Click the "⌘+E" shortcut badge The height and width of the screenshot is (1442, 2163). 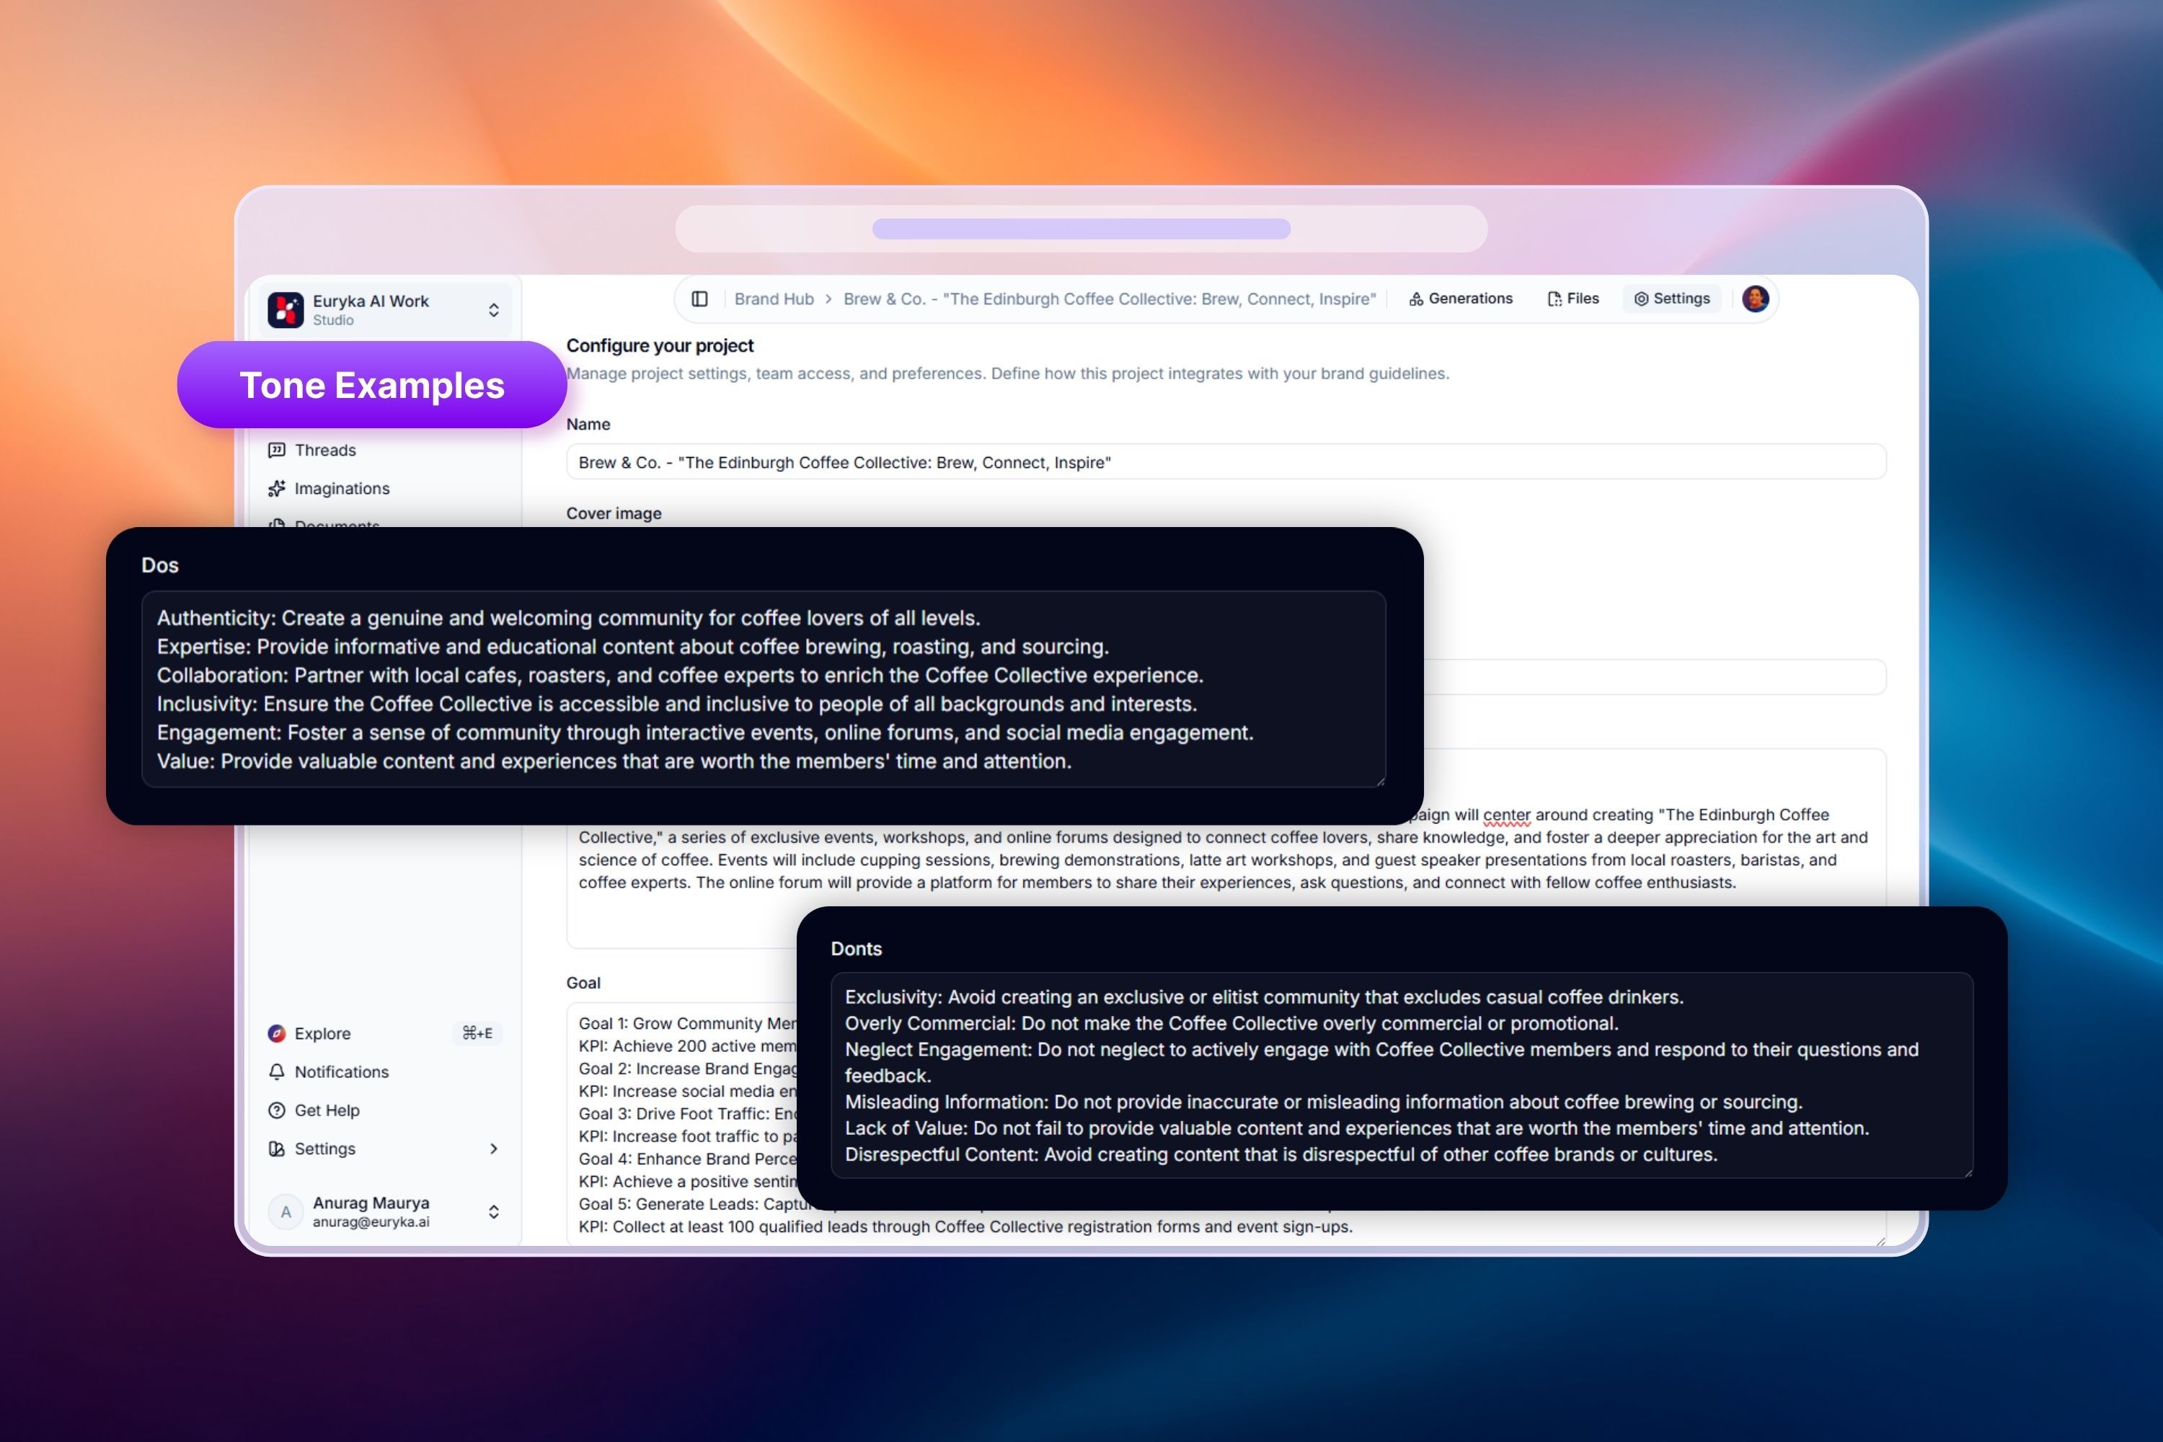pos(477,1034)
